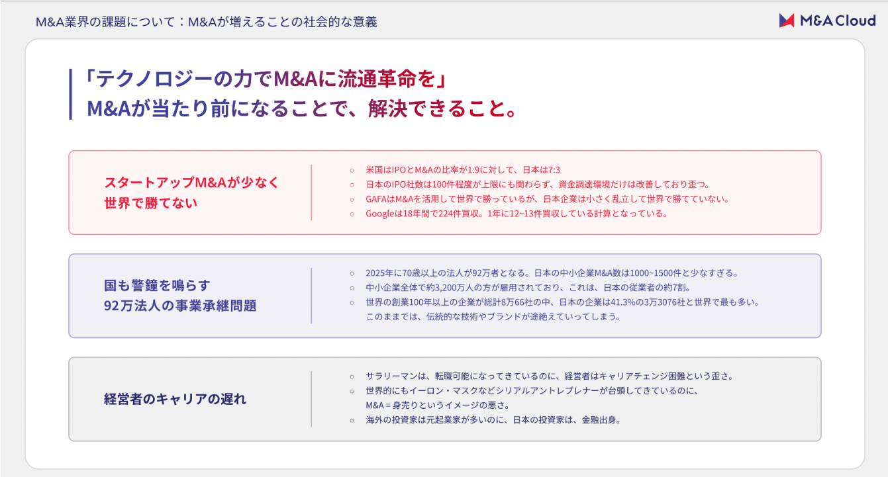Click the blue vertical bar beside the headline

(70, 93)
